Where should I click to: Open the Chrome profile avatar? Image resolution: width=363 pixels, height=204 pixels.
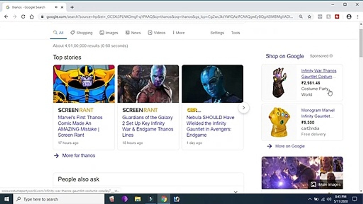[x=349, y=17]
